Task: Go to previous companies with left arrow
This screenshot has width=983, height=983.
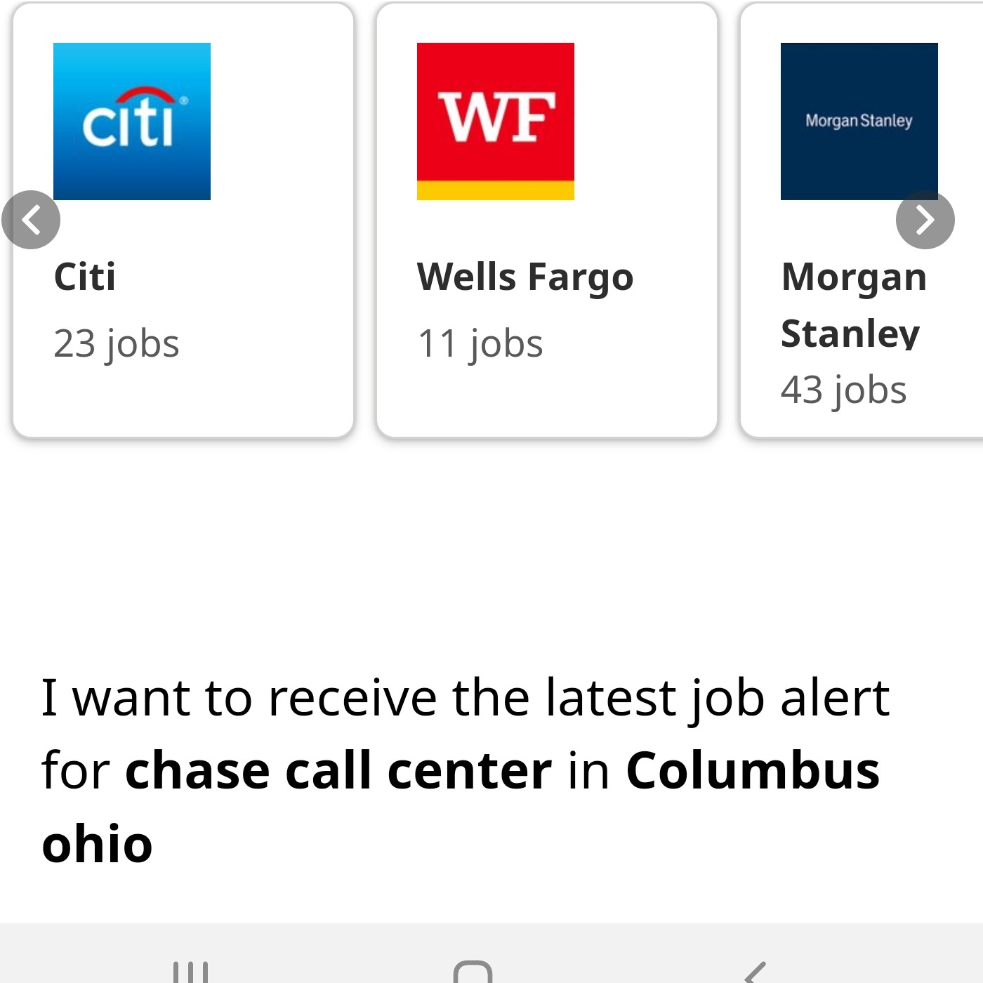Action: (x=31, y=220)
